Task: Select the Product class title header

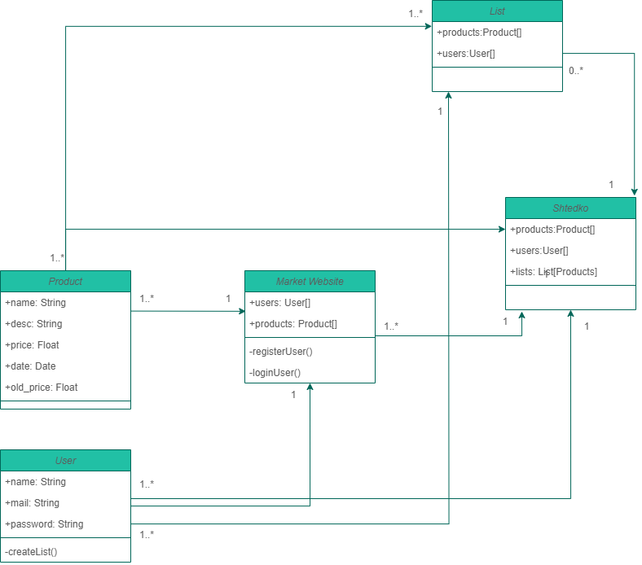Action: [x=65, y=282]
